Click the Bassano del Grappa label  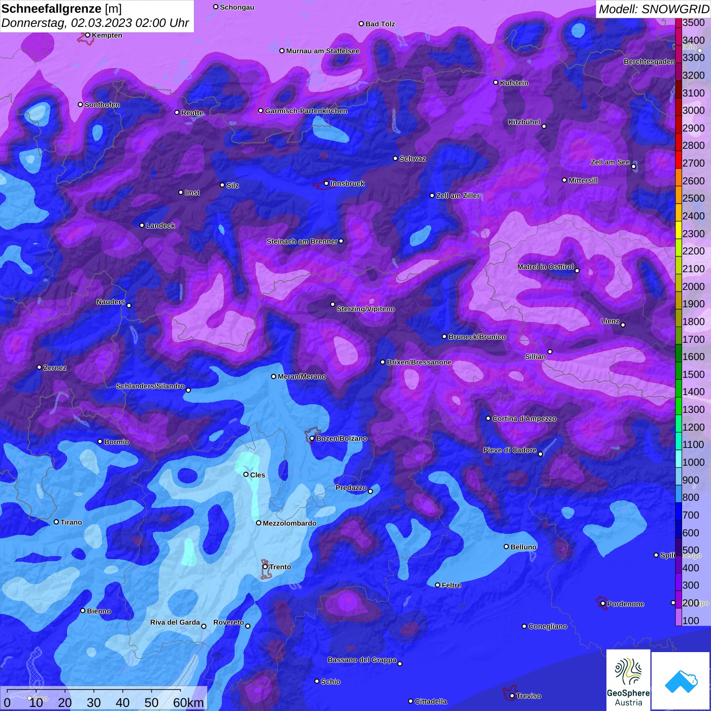click(x=362, y=660)
